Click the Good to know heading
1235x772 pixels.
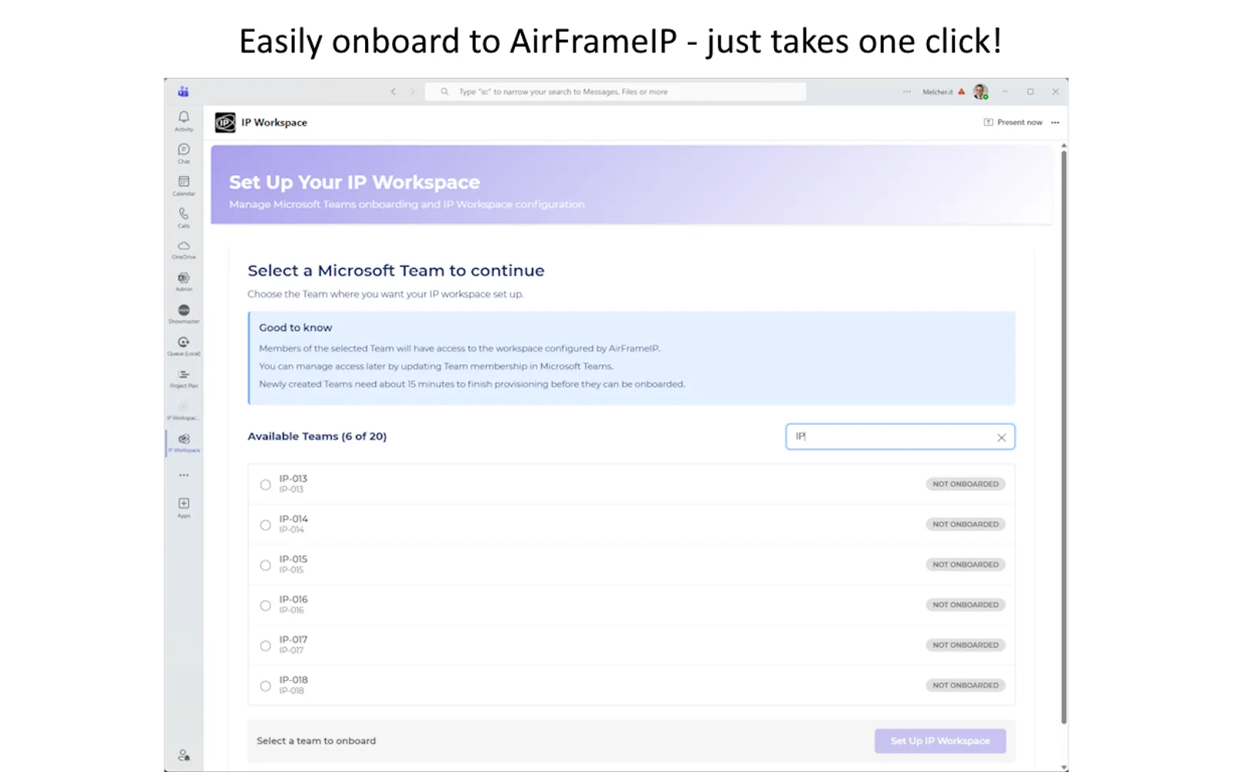coord(296,327)
